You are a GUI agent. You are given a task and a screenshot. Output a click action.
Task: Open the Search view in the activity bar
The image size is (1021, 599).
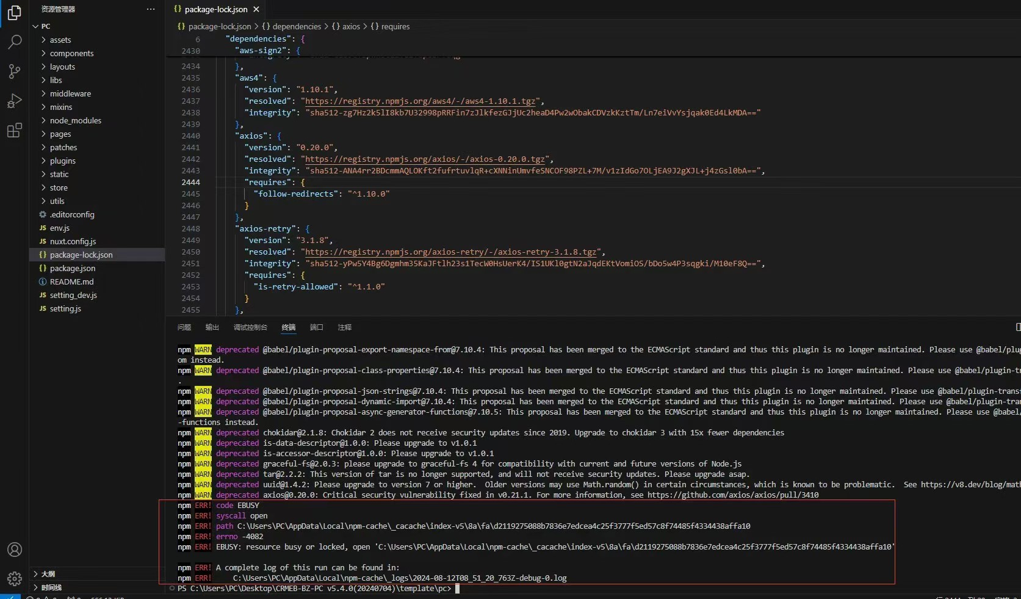click(x=14, y=42)
